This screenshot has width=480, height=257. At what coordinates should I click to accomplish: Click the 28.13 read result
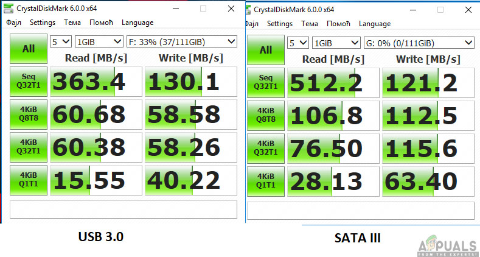(x=333, y=181)
